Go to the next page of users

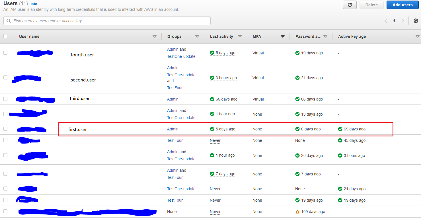(x=402, y=21)
